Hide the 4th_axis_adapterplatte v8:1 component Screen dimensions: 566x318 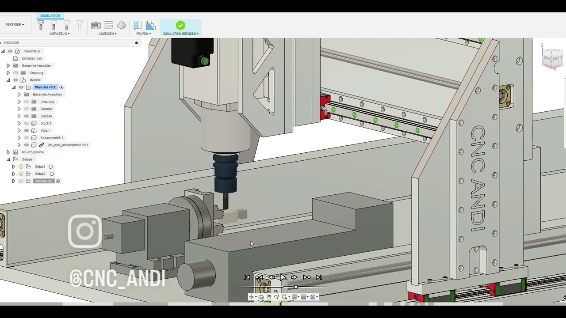[27, 145]
